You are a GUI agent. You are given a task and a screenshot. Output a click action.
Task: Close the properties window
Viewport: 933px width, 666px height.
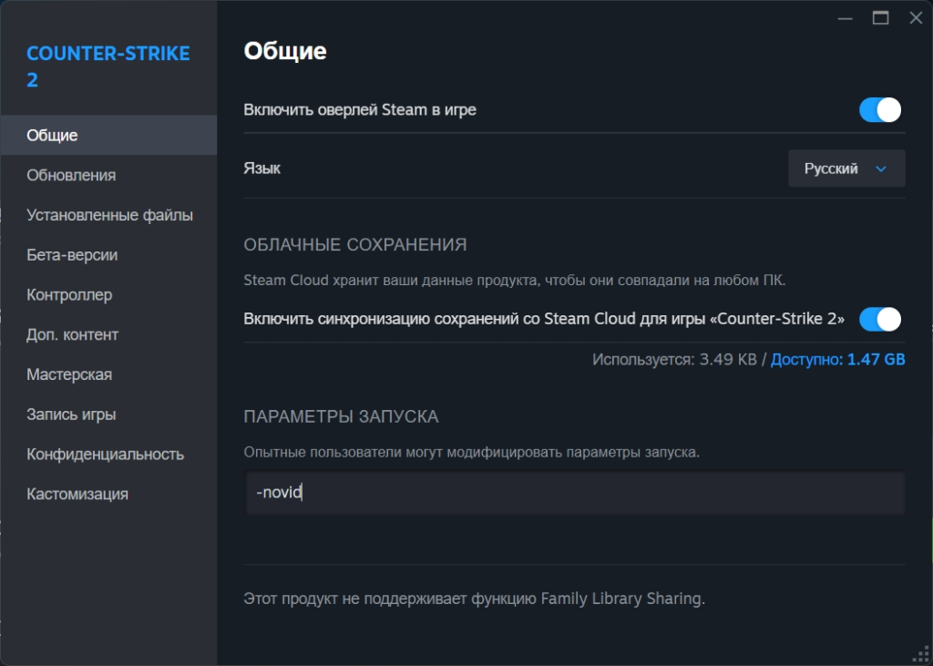[915, 17]
